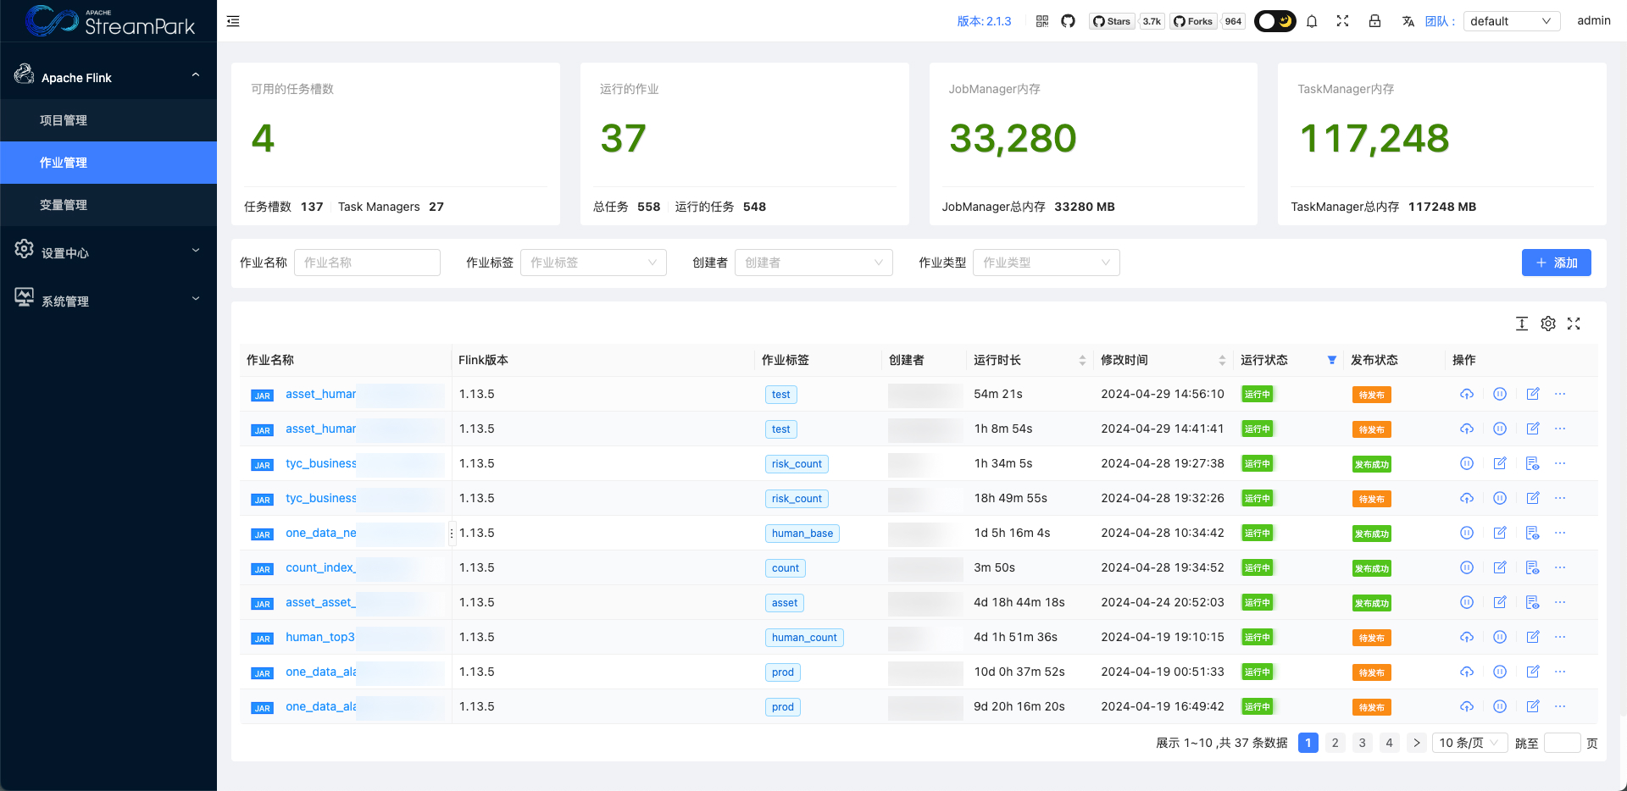This screenshot has width=1627, height=791.
Task: Go to page 2 of the job list
Action: 1335,743
